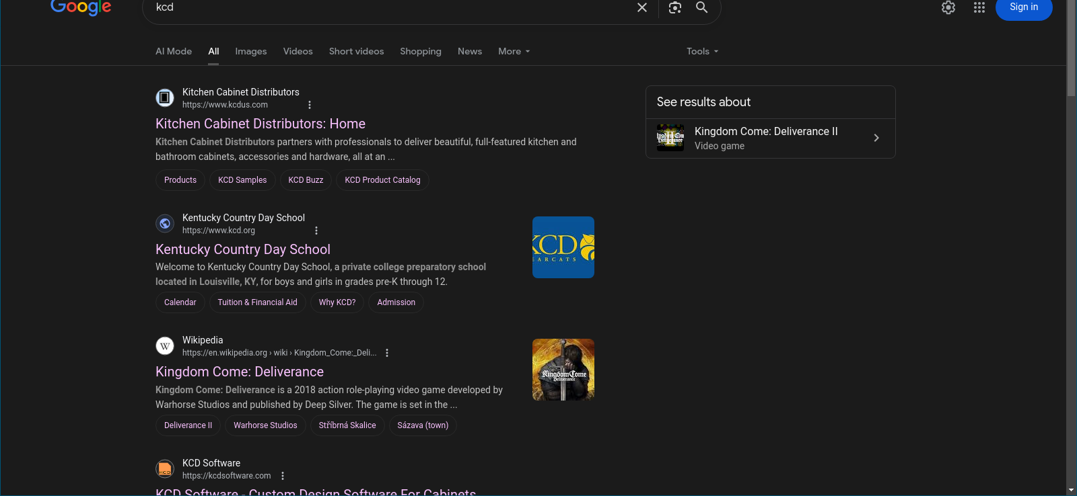Image resolution: width=1077 pixels, height=496 pixels.
Task: Switch to the Videos tab
Action: point(298,51)
